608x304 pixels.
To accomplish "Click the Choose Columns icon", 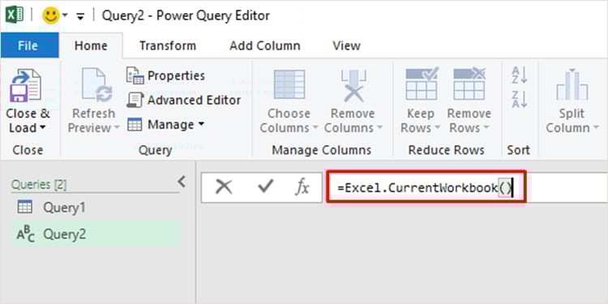I will [289, 84].
